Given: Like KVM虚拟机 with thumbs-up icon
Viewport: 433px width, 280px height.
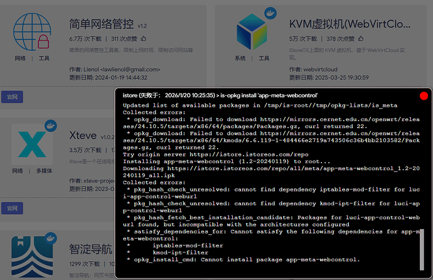Looking at the screenshot, I should click(361, 39).
